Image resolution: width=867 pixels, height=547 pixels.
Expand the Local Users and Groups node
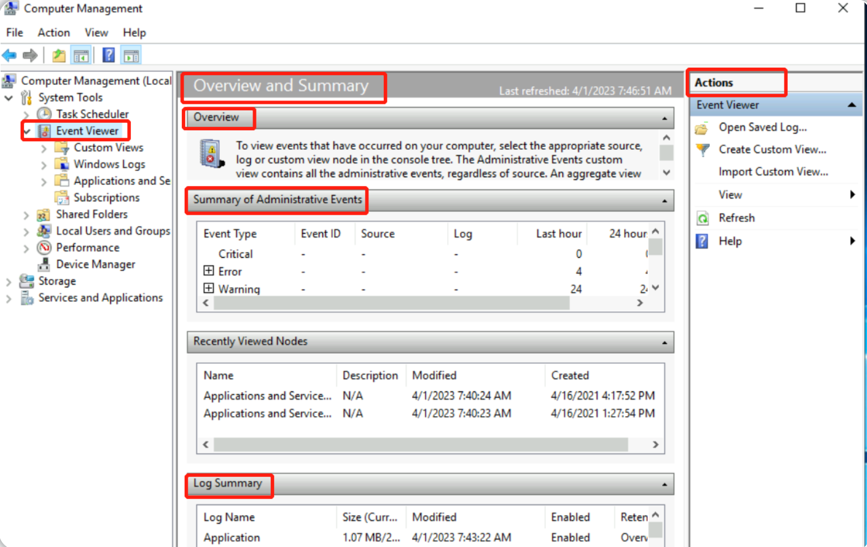[26, 232]
